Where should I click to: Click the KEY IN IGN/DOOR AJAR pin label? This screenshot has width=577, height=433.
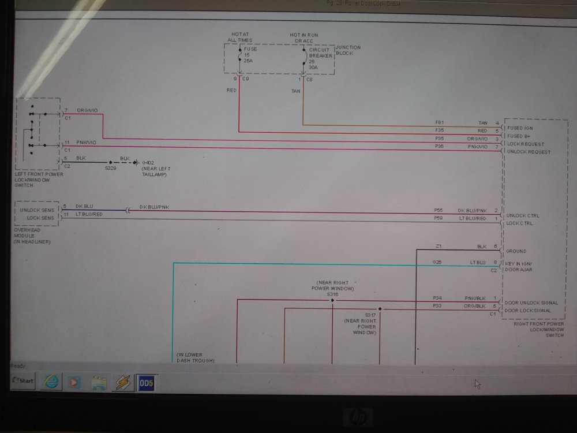521,266
